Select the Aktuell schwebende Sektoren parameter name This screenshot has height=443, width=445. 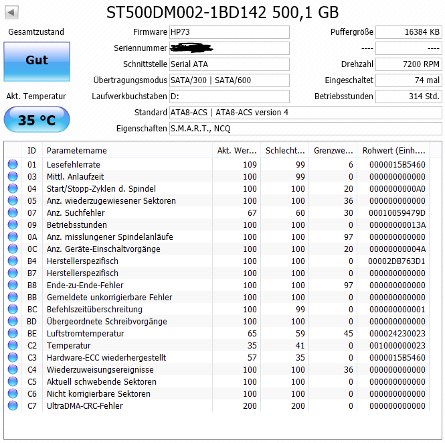coord(101,382)
